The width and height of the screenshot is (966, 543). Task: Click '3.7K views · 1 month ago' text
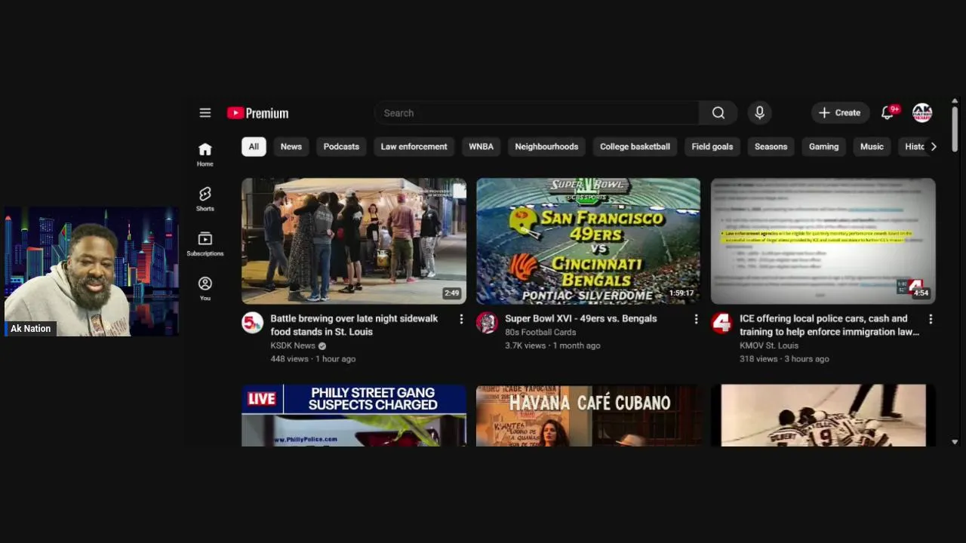552,345
